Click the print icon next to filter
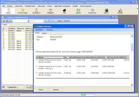139x97 pixels. click(x=52, y=21)
